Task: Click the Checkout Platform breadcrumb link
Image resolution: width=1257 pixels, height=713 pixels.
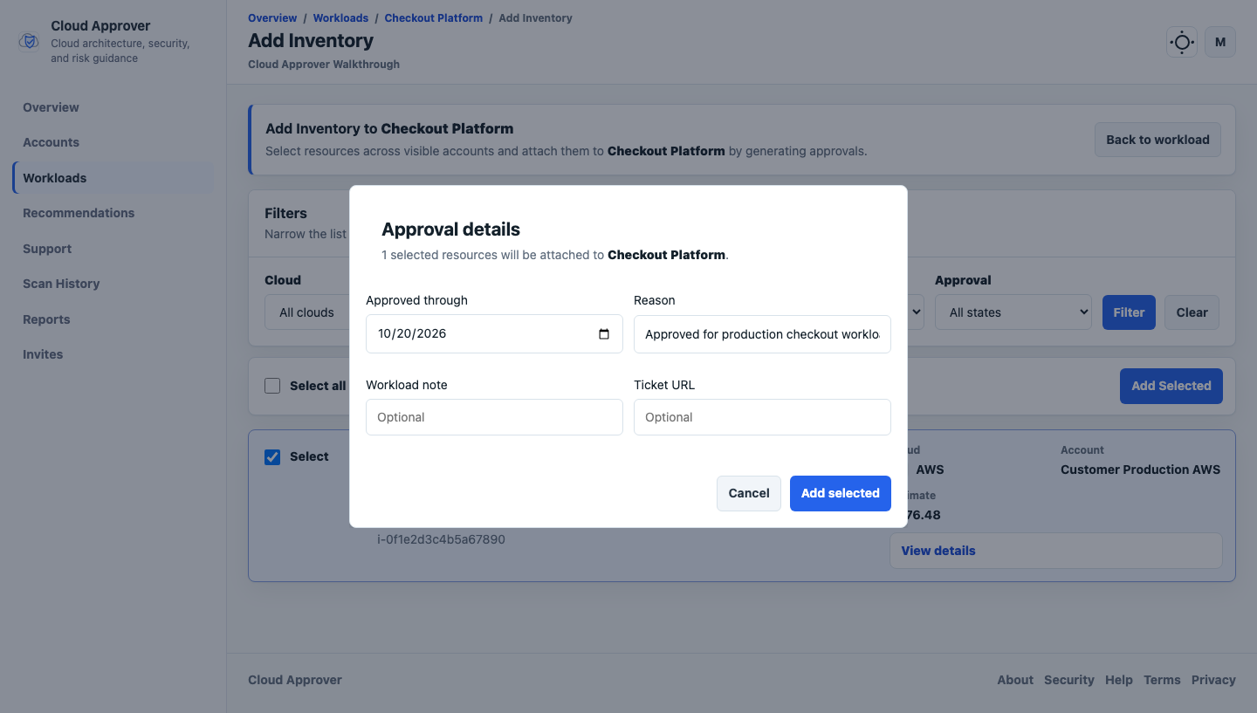Action: [x=434, y=17]
